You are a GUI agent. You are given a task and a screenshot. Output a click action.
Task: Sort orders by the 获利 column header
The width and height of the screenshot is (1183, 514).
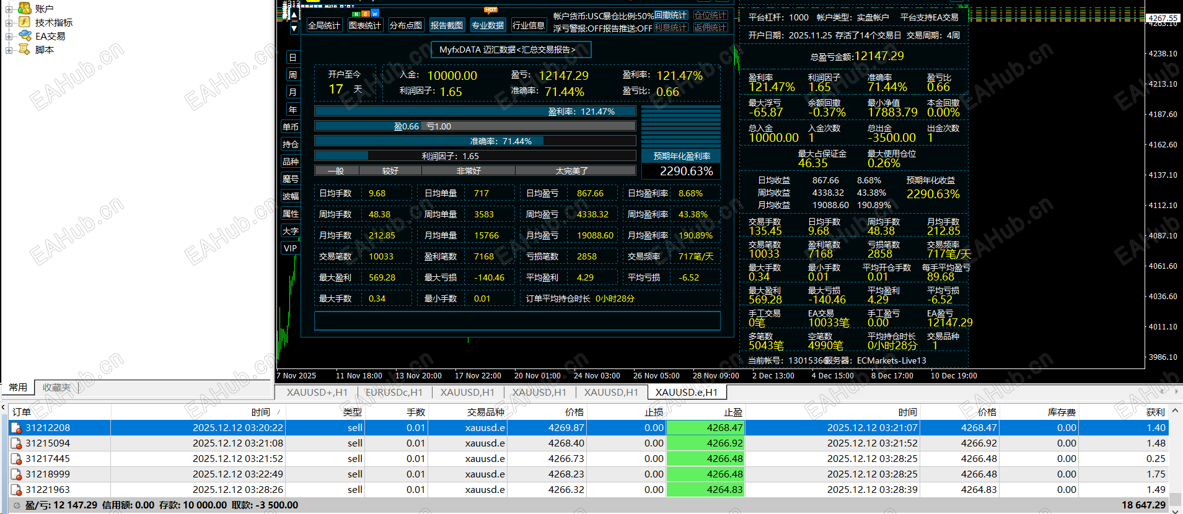1155,412
